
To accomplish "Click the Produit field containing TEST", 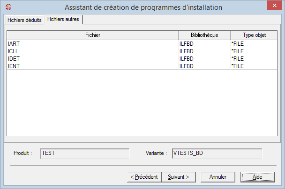I will pos(84,153).
